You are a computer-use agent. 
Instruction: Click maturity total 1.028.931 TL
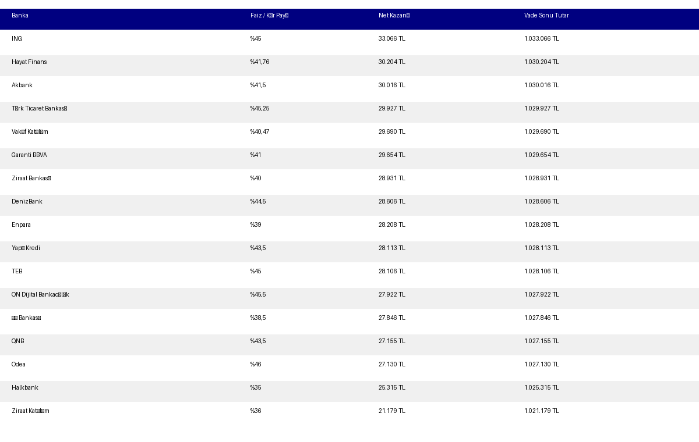coord(542,179)
